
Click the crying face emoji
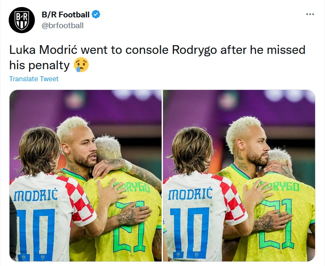click(81, 65)
